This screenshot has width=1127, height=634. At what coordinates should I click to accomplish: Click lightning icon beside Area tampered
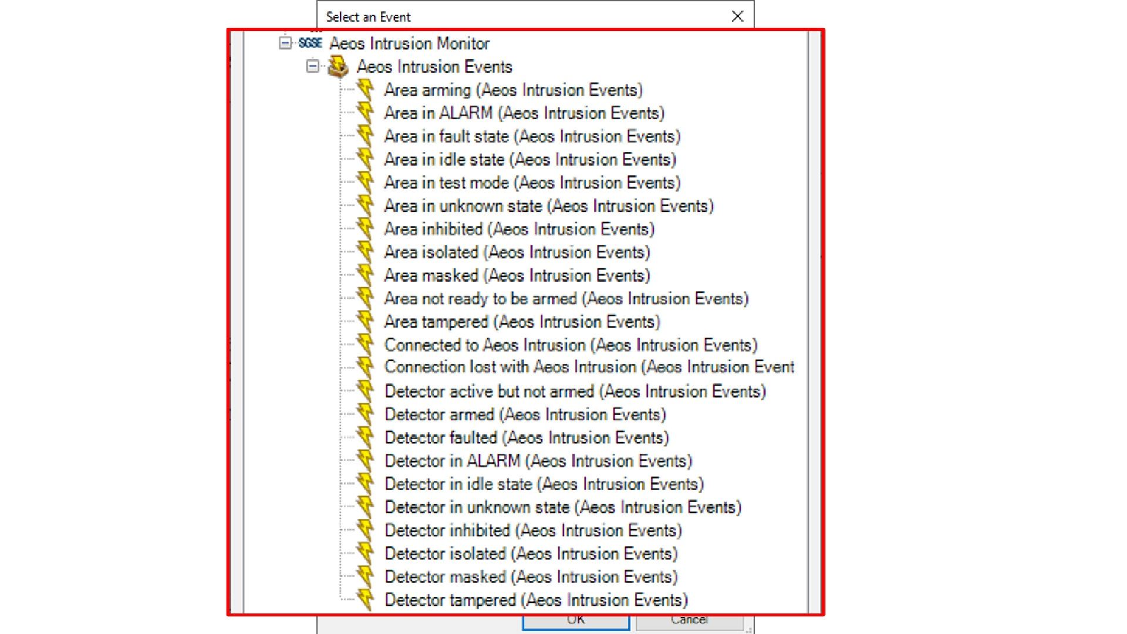tap(365, 322)
